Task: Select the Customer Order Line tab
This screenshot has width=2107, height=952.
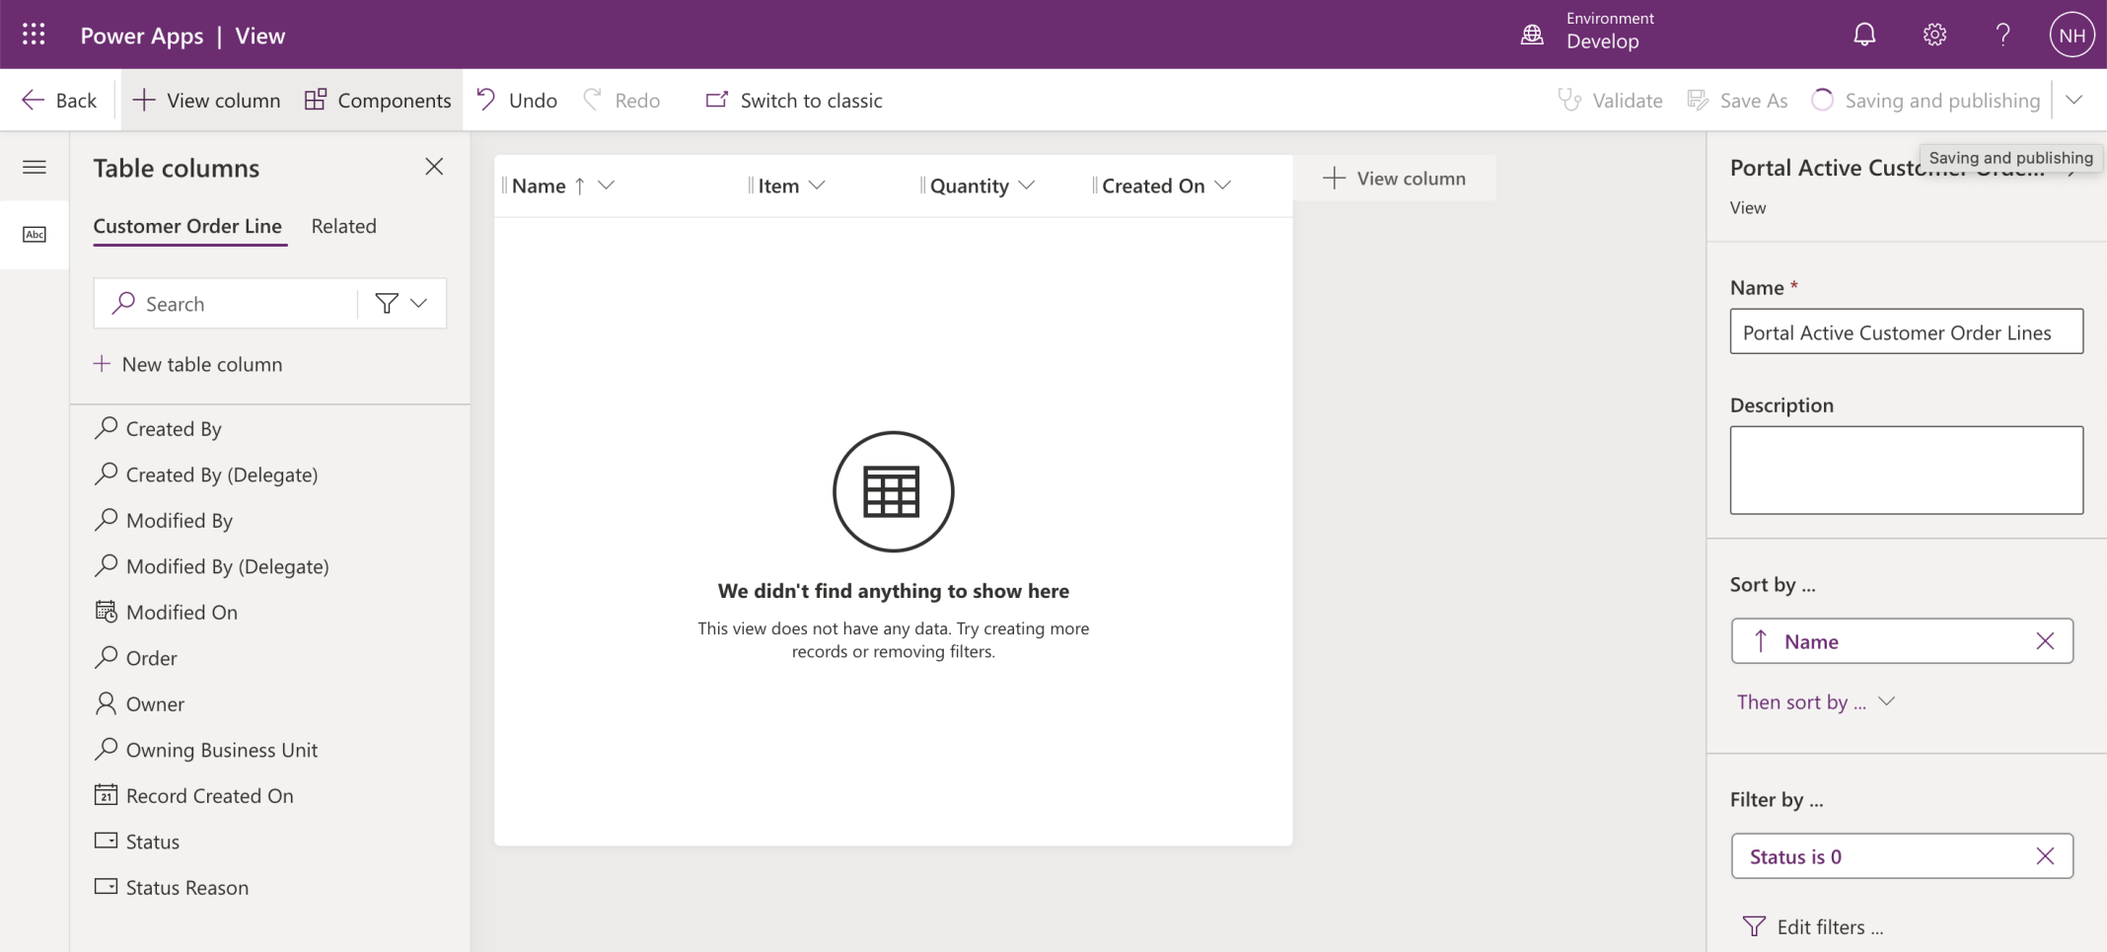Action: click(x=187, y=226)
